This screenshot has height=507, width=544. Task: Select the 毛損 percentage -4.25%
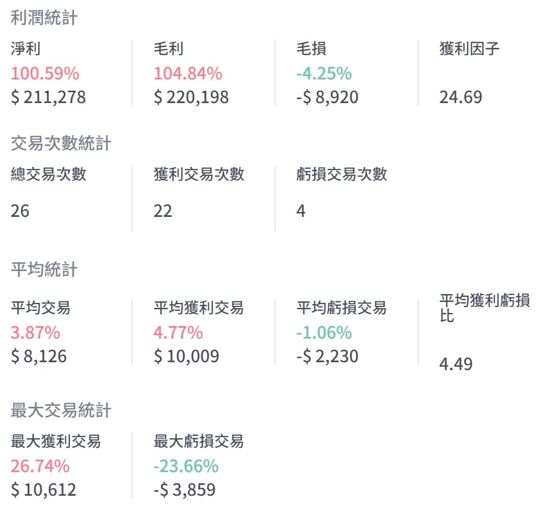[324, 73]
